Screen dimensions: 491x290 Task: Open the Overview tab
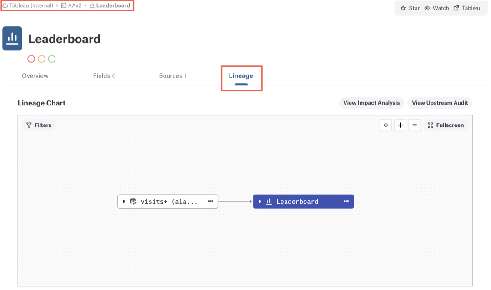[35, 76]
